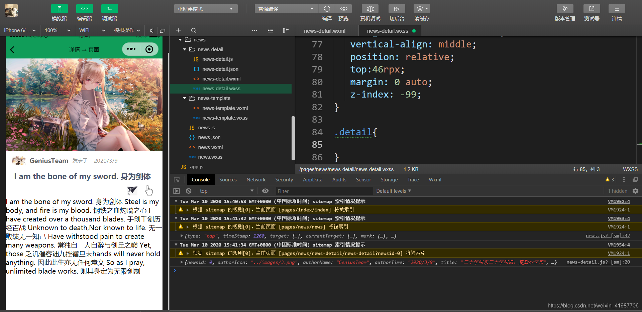Screen dimensions: 642x312
Task: Click the add new file plus icon
Action: (x=179, y=30)
